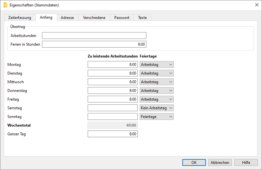Close the Eigenschaften dialog window
The image size is (262, 170).
(256, 5)
